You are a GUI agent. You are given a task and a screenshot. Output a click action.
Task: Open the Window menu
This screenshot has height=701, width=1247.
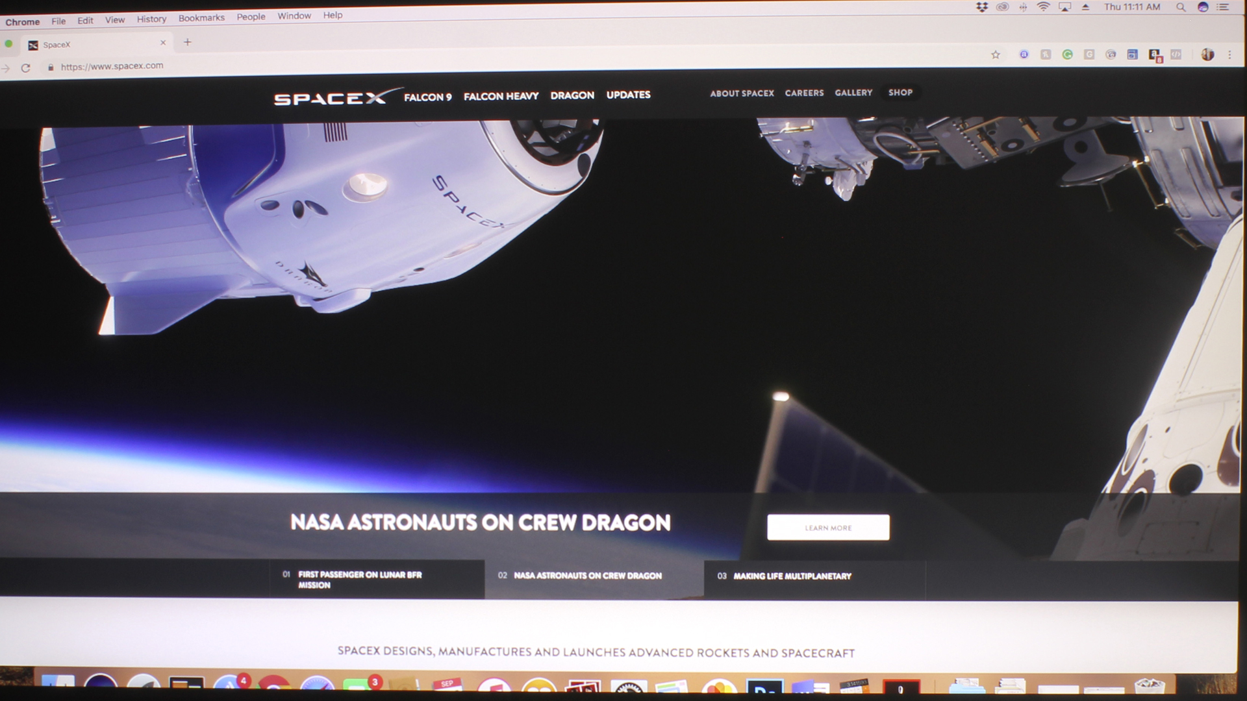[294, 16]
